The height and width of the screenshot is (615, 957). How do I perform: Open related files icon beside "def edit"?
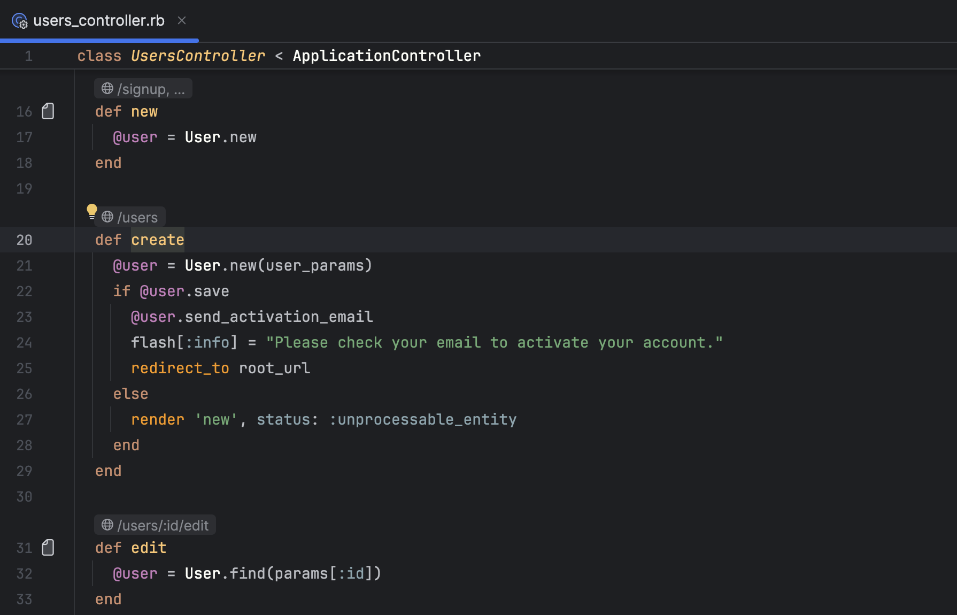(x=48, y=547)
